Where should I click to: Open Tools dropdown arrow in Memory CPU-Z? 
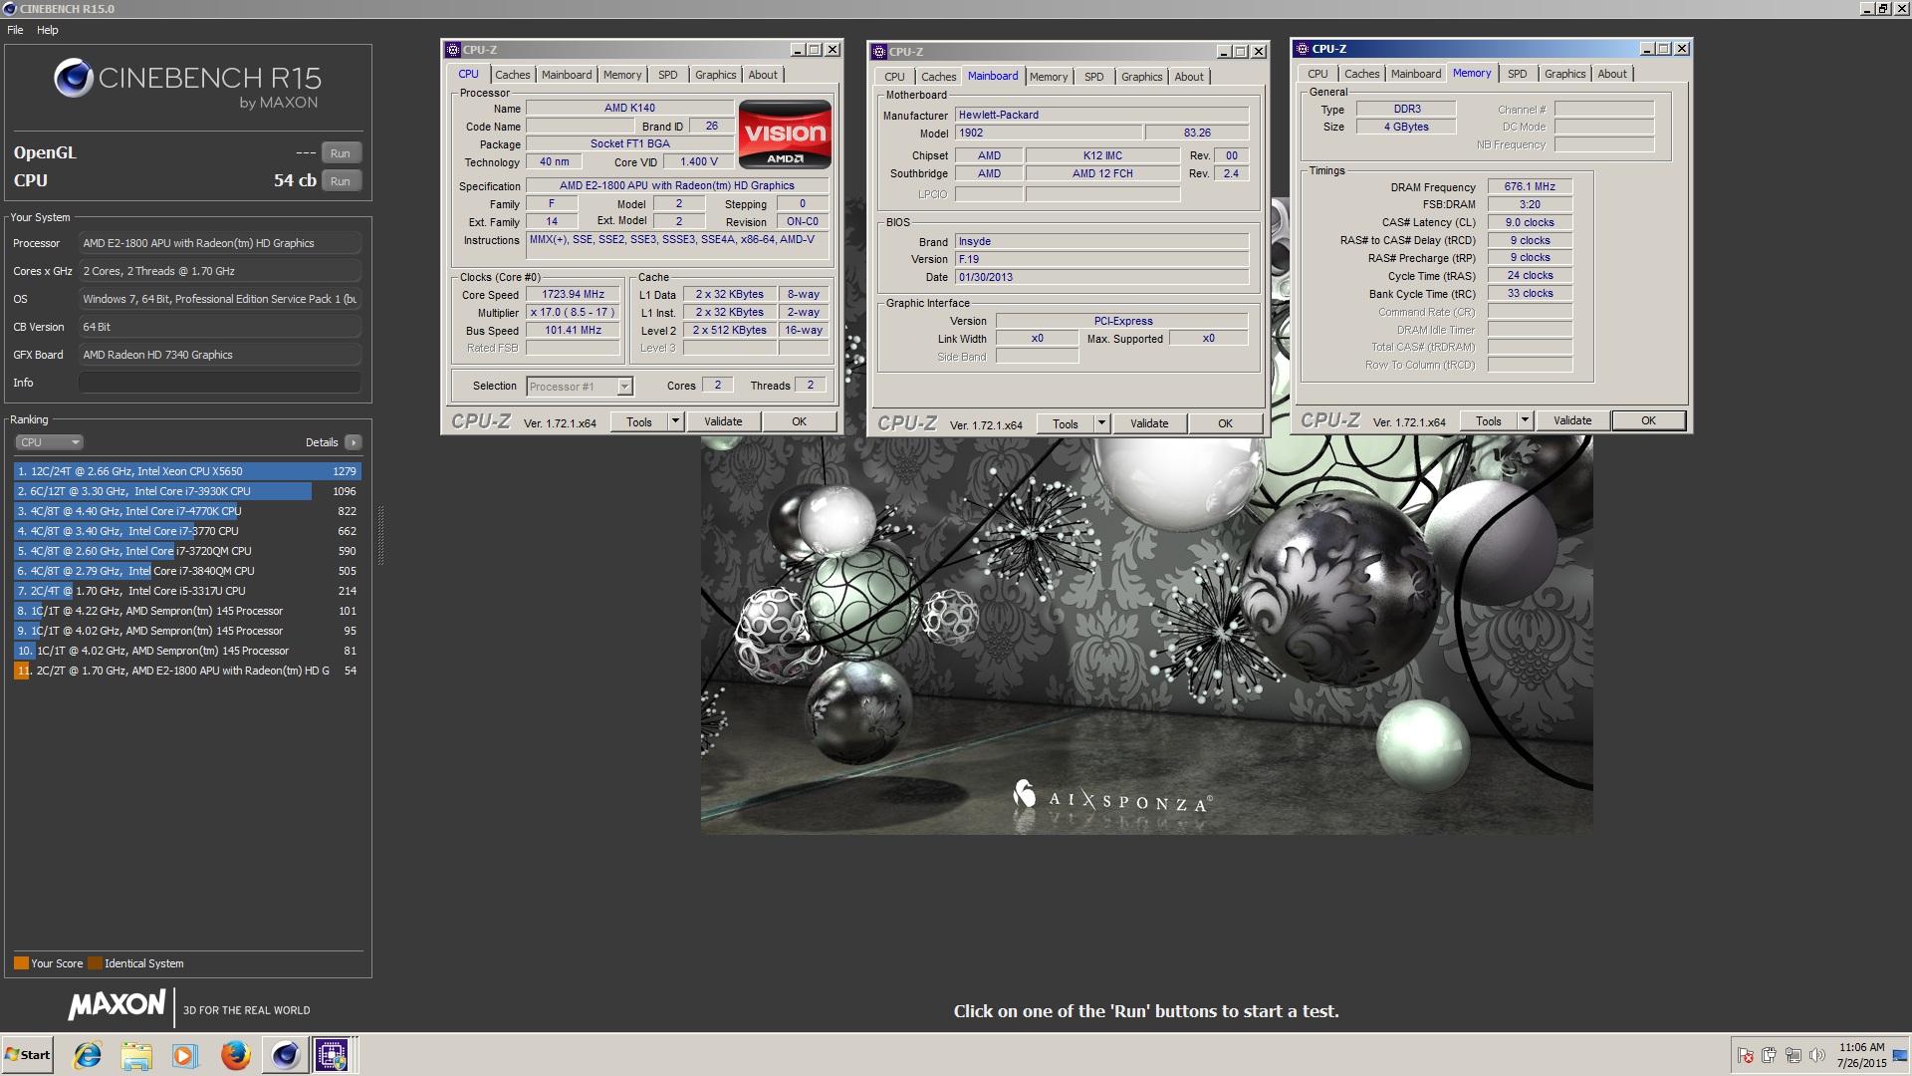[x=1525, y=420]
